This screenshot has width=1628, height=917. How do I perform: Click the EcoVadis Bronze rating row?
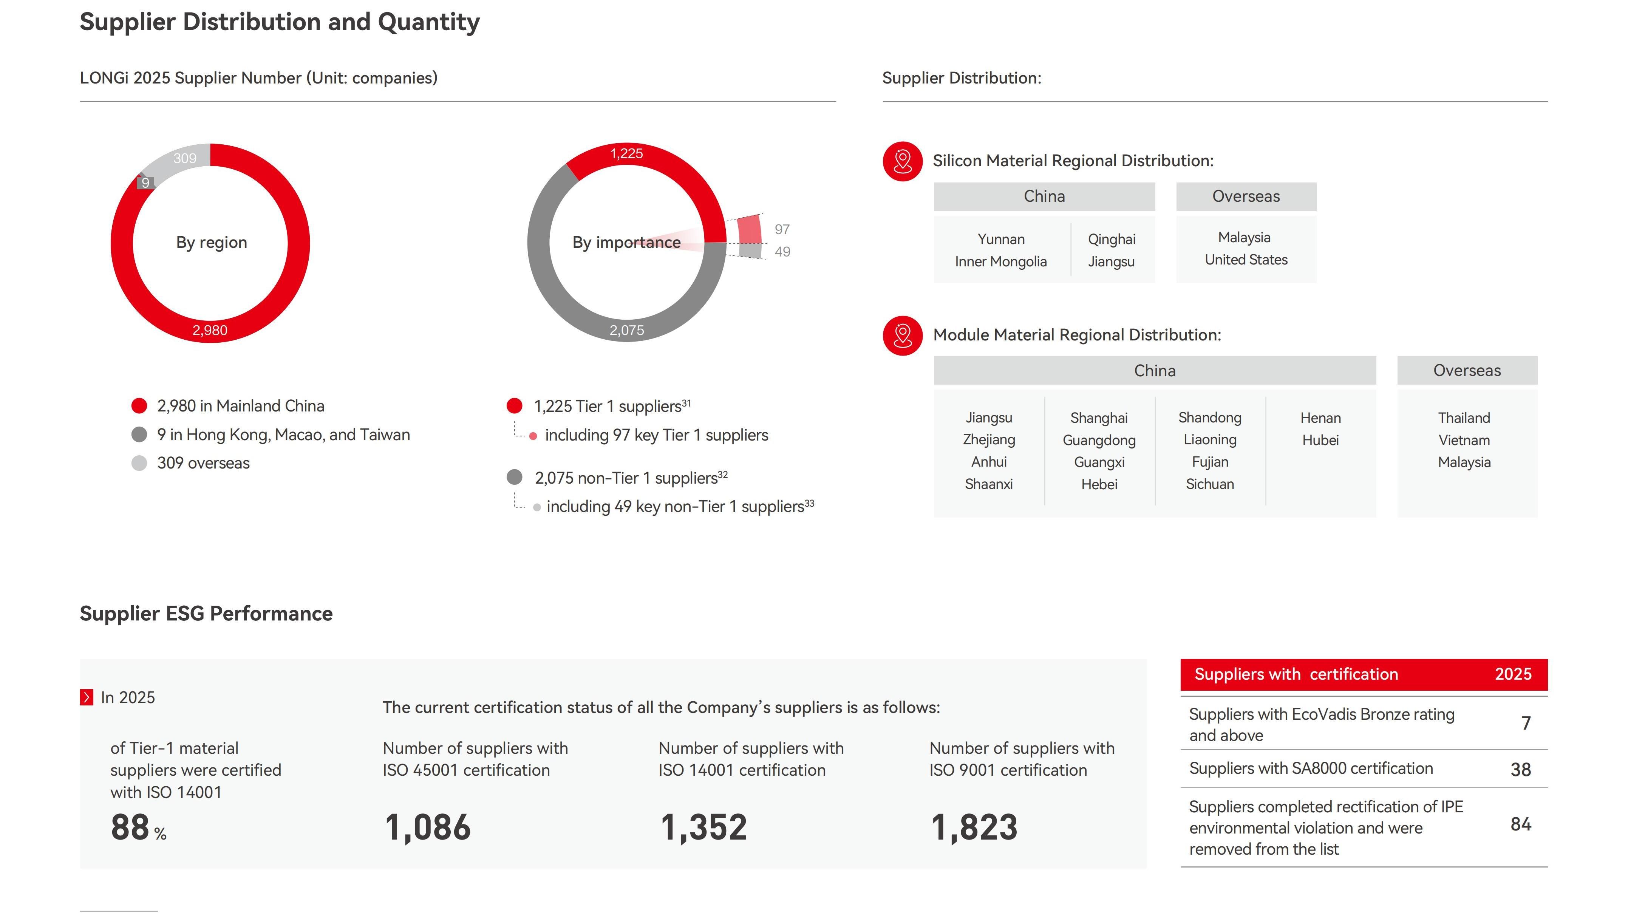pos(1364,724)
